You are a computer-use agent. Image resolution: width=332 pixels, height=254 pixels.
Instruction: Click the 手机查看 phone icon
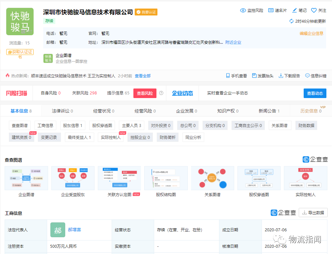(x=228, y=76)
